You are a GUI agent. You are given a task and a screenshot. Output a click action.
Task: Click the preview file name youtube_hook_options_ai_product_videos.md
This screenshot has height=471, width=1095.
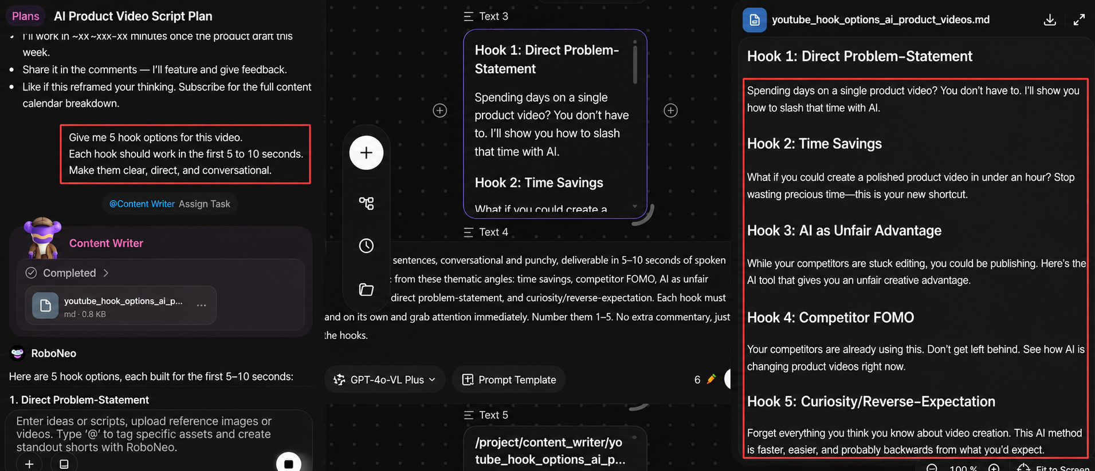pos(881,20)
